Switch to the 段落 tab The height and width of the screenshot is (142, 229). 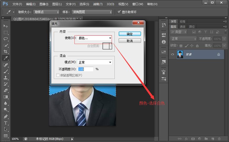coord(182,21)
